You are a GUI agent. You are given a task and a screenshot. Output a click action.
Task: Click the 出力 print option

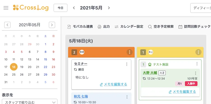point(103,27)
